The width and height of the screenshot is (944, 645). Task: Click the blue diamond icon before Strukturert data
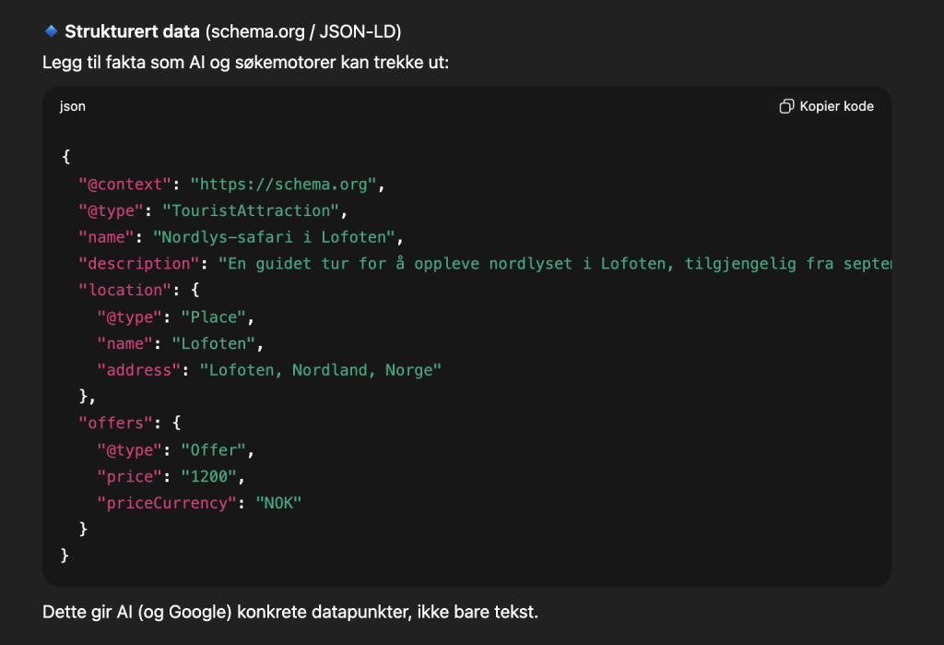coord(52,31)
